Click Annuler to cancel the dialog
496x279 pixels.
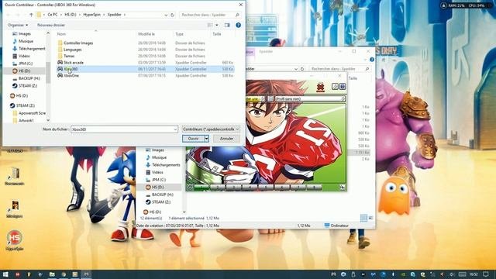(x=226, y=139)
